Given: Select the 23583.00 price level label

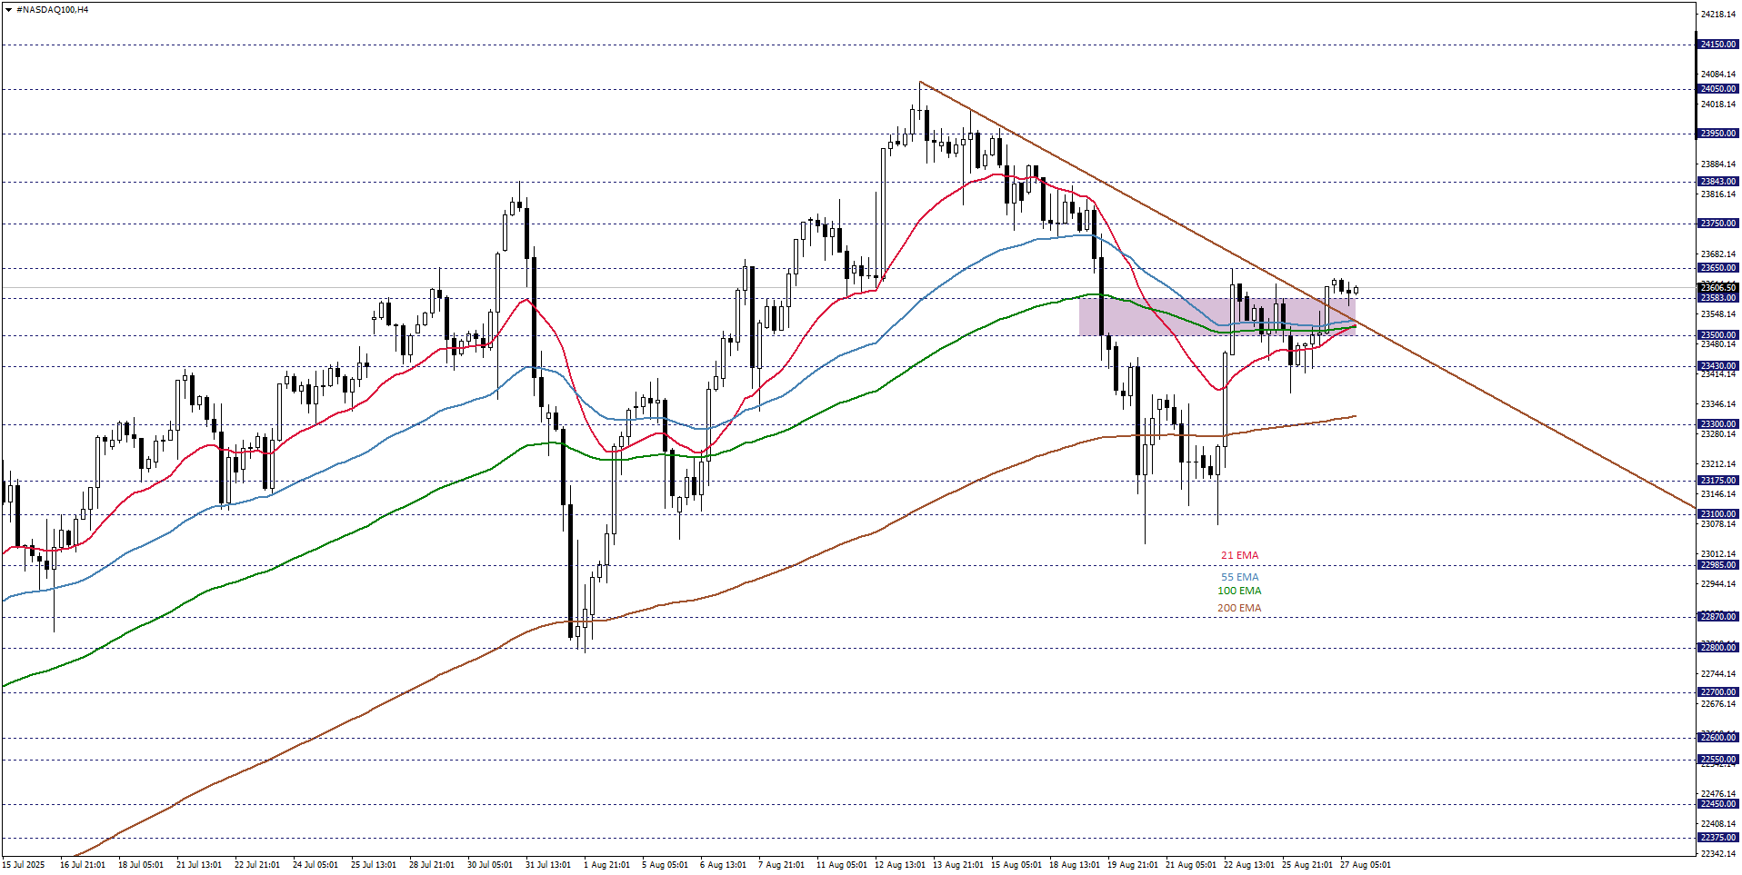Looking at the screenshot, I should 1717,298.
